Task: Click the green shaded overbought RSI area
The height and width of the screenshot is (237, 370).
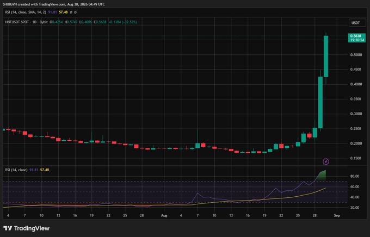Action: (322, 176)
